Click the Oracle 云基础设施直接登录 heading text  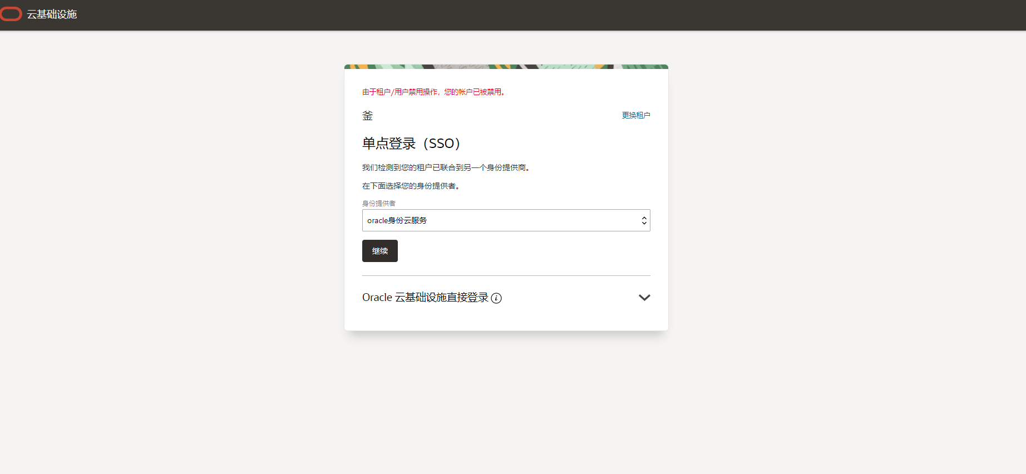click(425, 298)
